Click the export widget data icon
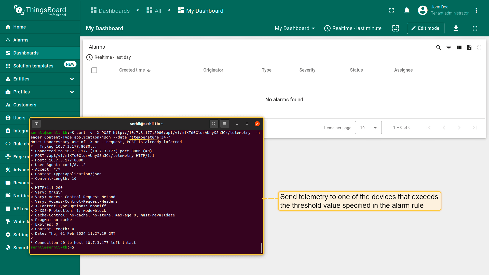This screenshot has width=489, height=275. click(x=469, y=47)
